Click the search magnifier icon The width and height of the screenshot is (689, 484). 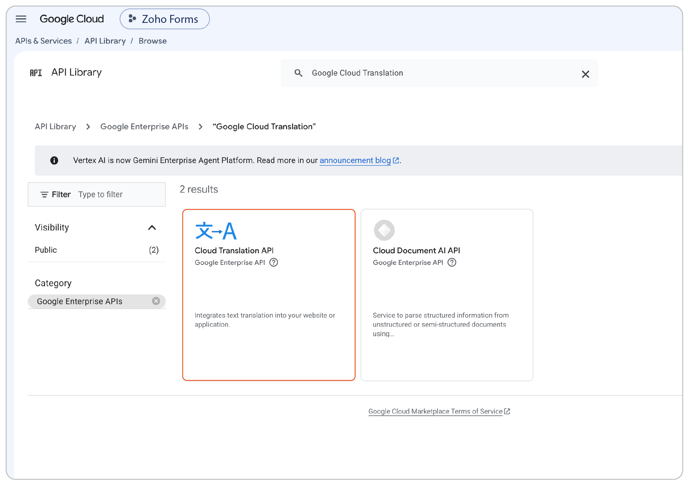point(299,73)
